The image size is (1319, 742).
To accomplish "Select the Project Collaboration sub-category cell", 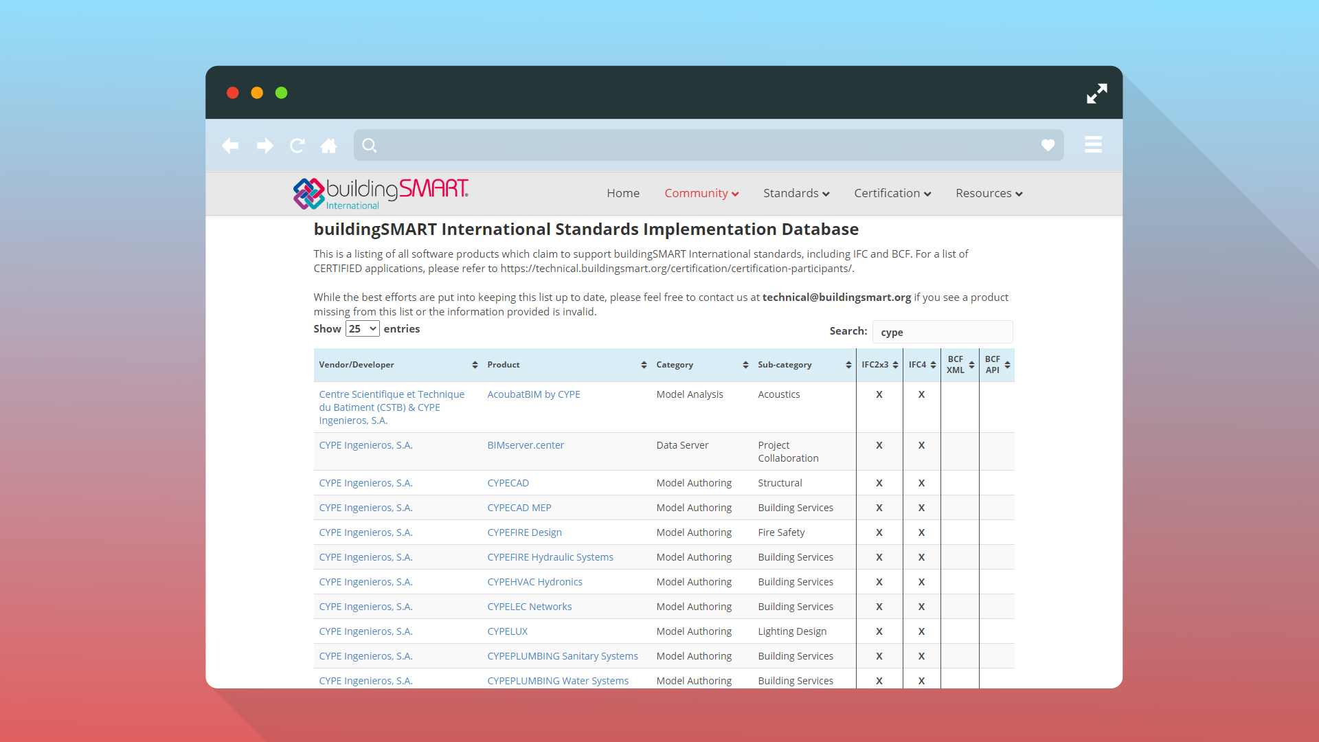I will tap(788, 451).
